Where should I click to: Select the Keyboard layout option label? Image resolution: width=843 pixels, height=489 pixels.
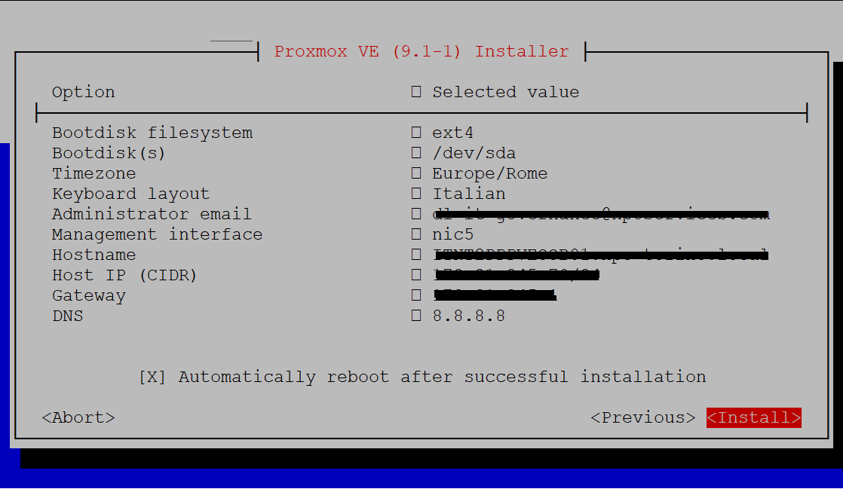pos(130,194)
